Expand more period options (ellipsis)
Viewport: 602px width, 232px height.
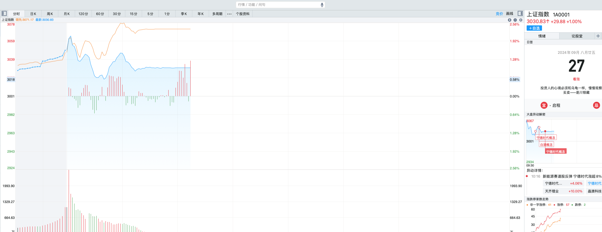(x=229, y=14)
